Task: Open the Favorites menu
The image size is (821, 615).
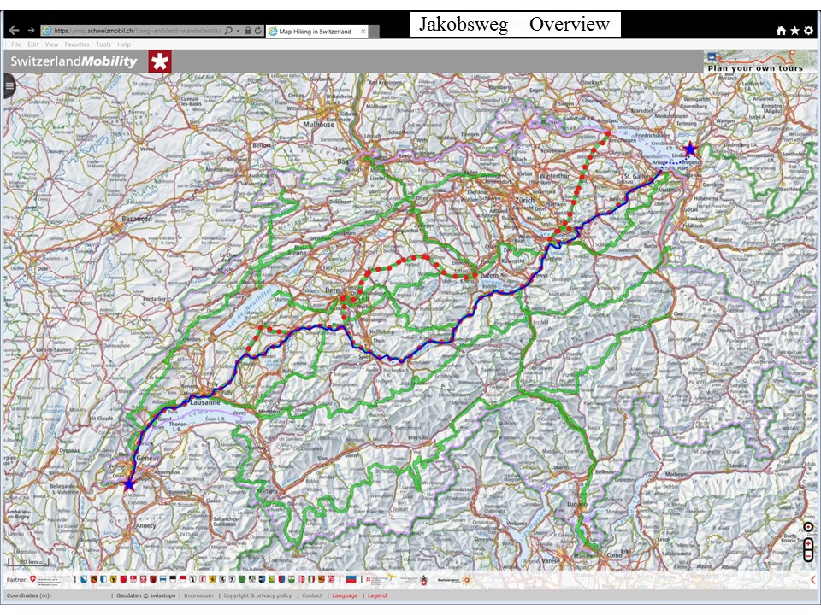Action: tap(77, 44)
